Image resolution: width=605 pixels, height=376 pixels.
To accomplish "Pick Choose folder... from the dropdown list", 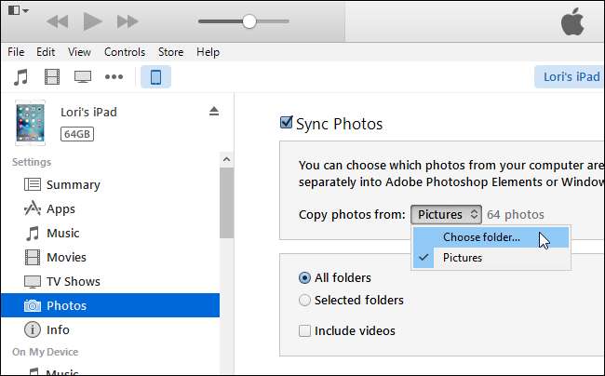I will (481, 237).
